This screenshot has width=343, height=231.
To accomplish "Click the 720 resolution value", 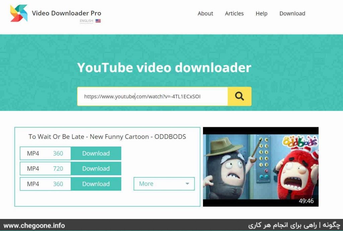I will tap(58, 168).
